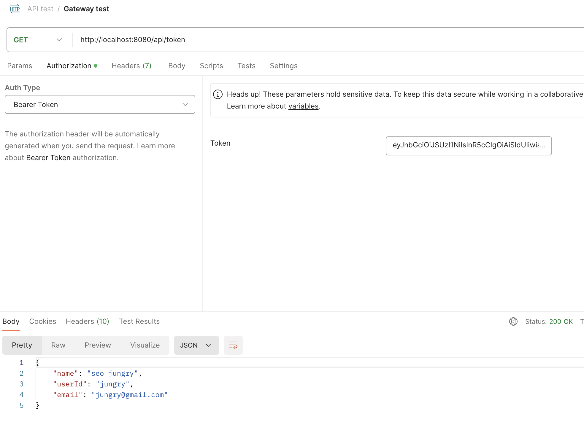Open the request Headers (7) tab

131,66
